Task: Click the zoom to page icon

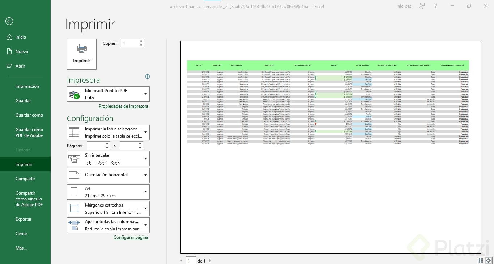Action: (489, 260)
